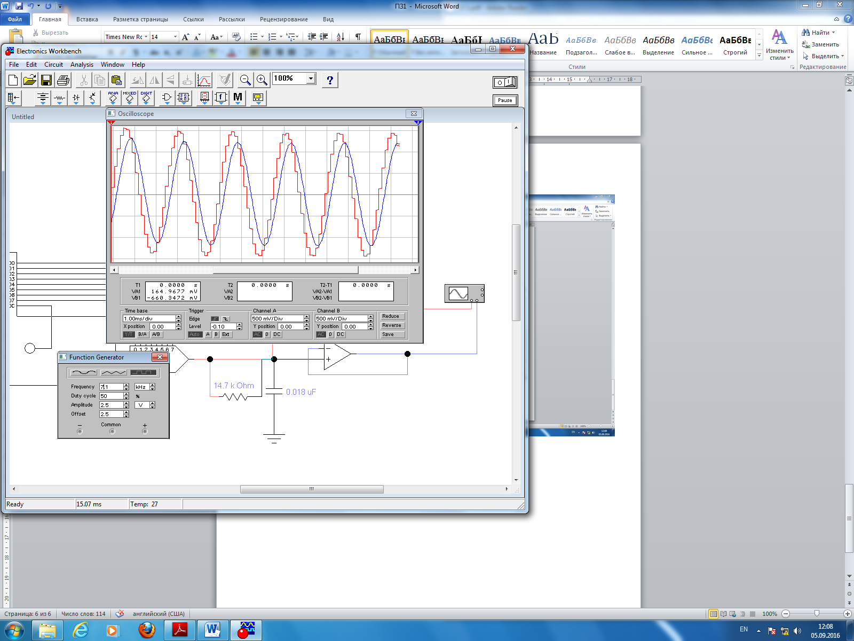Viewport: 854px width, 641px height.
Task: Click the oscilloscope Reverse button
Action: 392,325
